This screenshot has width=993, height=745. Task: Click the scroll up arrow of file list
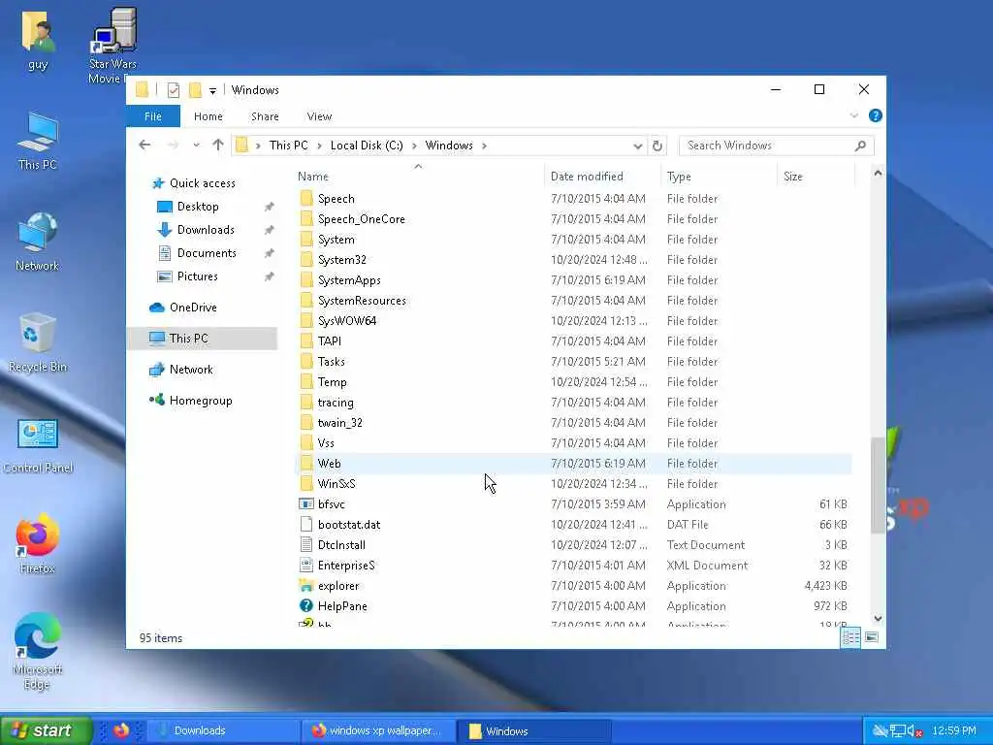pyautogui.click(x=878, y=173)
